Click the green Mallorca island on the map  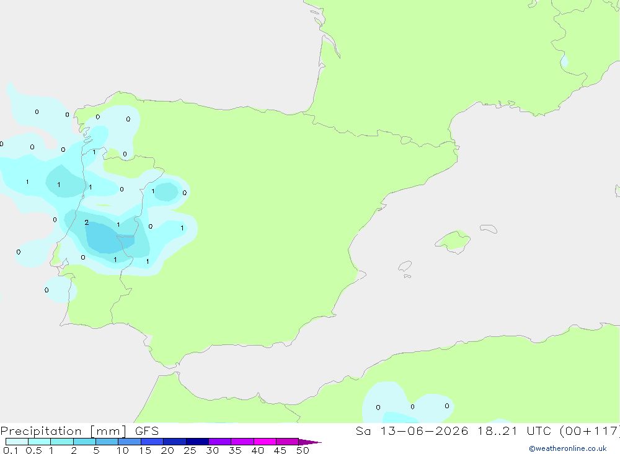coord(454,241)
